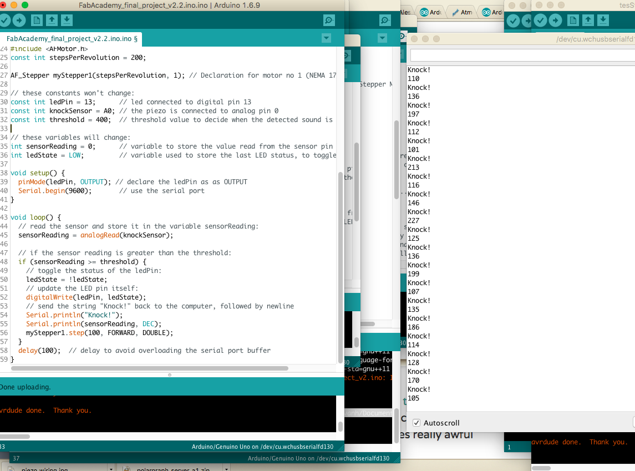Click the code editor horizontal scrollbar

coord(149,368)
